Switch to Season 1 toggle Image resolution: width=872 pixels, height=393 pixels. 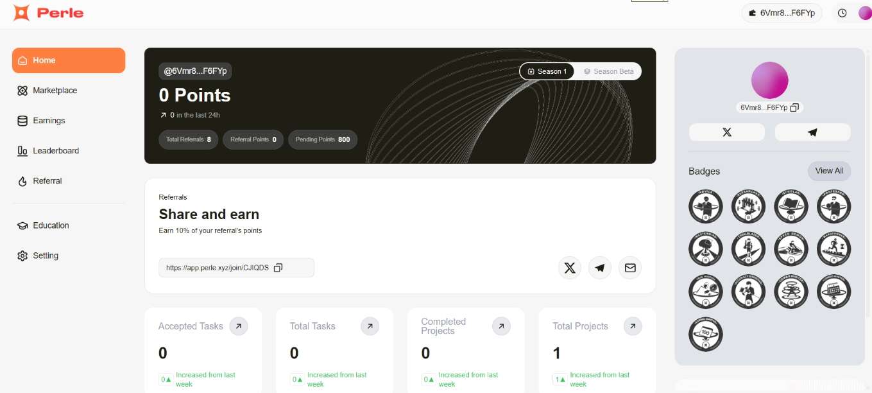tap(547, 71)
